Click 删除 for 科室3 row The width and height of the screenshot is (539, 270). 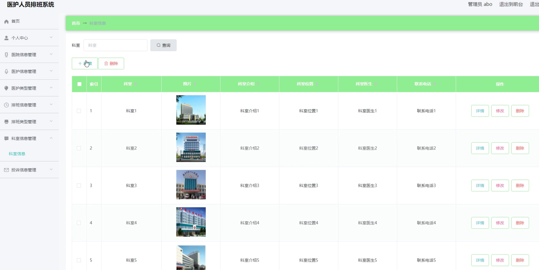(x=520, y=186)
